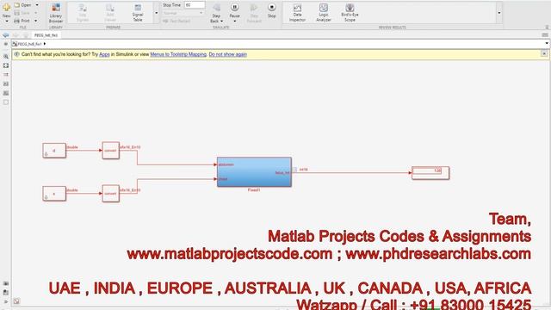The image size is (551, 310).
Task: Open the New dropdown arrow
Action: pyautogui.click(x=6, y=21)
